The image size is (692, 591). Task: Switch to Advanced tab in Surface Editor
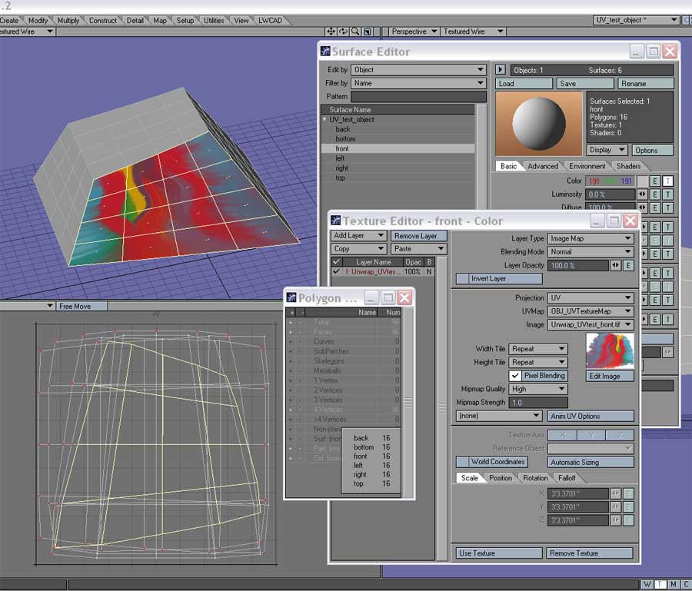[x=542, y=166]
